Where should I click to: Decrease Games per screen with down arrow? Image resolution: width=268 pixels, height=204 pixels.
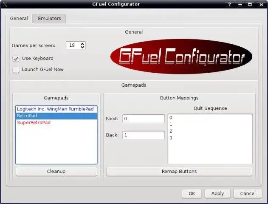82,47
